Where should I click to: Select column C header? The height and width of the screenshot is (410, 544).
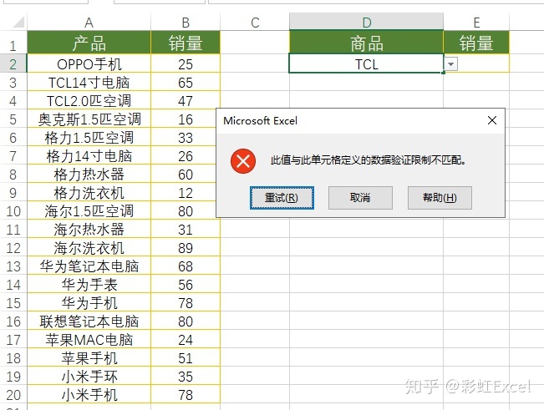point(255,23)
